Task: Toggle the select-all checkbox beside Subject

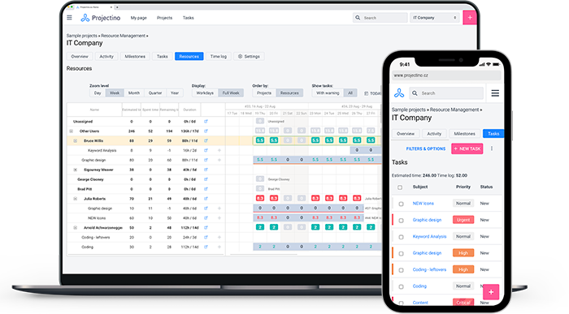Action: tap(400, 187)
